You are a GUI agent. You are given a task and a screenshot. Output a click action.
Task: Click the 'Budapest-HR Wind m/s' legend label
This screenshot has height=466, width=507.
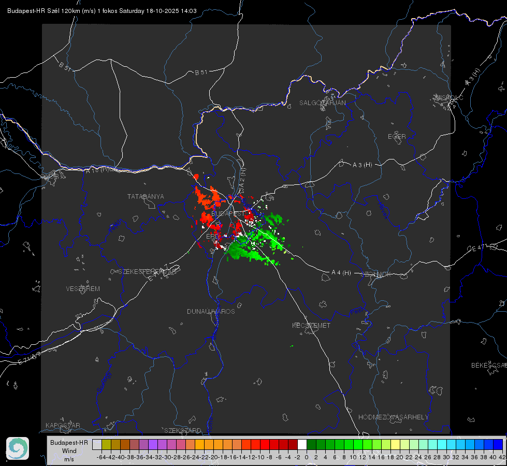pyautogui.click(x=69, y=450)
